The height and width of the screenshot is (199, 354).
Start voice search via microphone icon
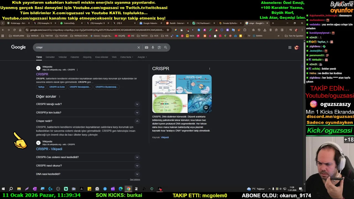click(153, 48)
